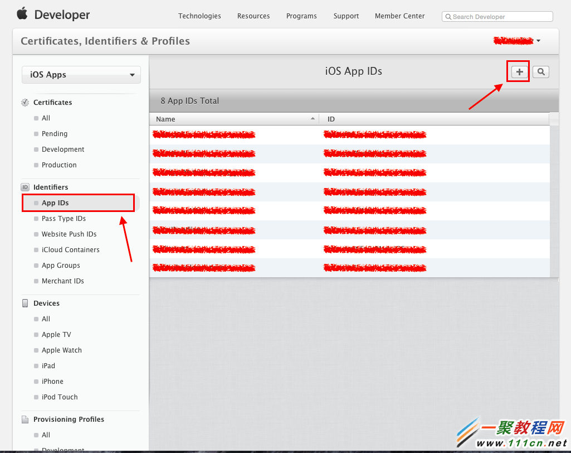Show Development certificates
Image resolution: width=571 pixels, height=453 pixels.
(63, 149)
